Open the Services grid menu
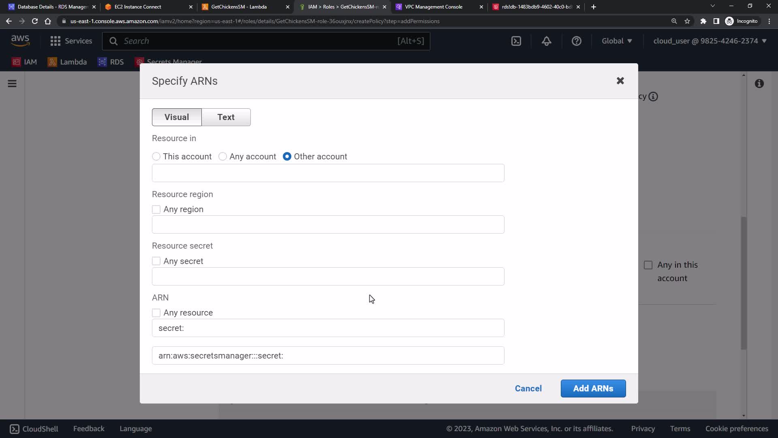The image size is (778, 438). point(71,41)
